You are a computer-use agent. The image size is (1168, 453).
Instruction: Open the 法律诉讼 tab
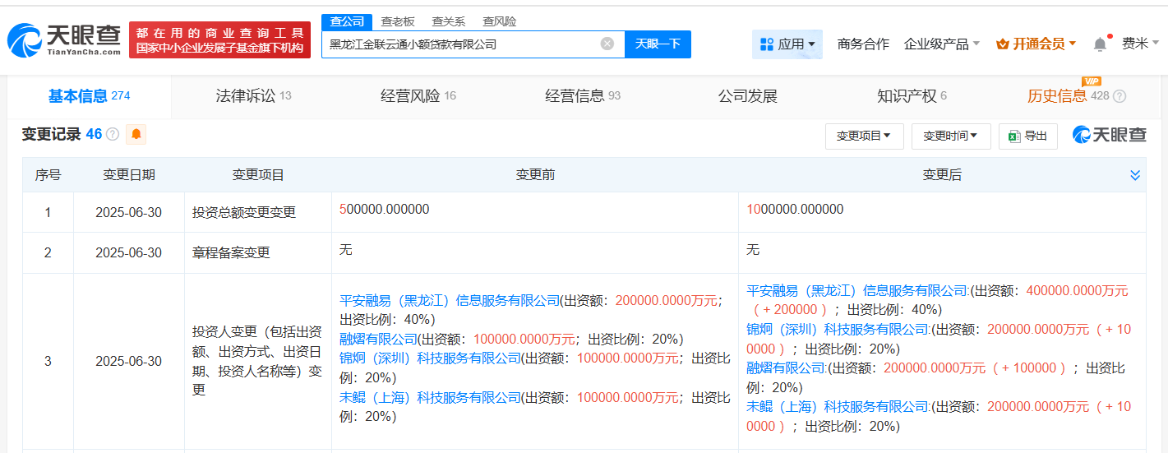[x=254, y=96]
